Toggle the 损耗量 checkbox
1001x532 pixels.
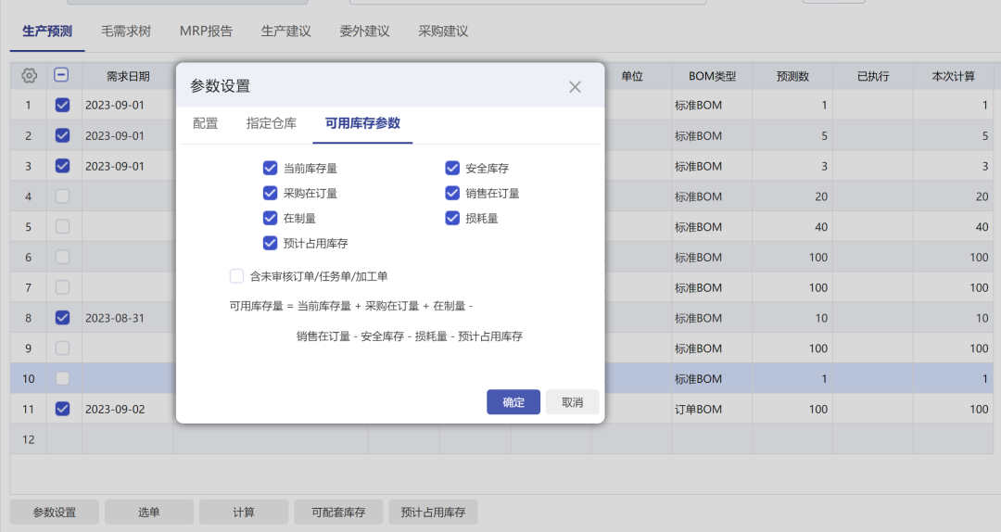[452, 218]
